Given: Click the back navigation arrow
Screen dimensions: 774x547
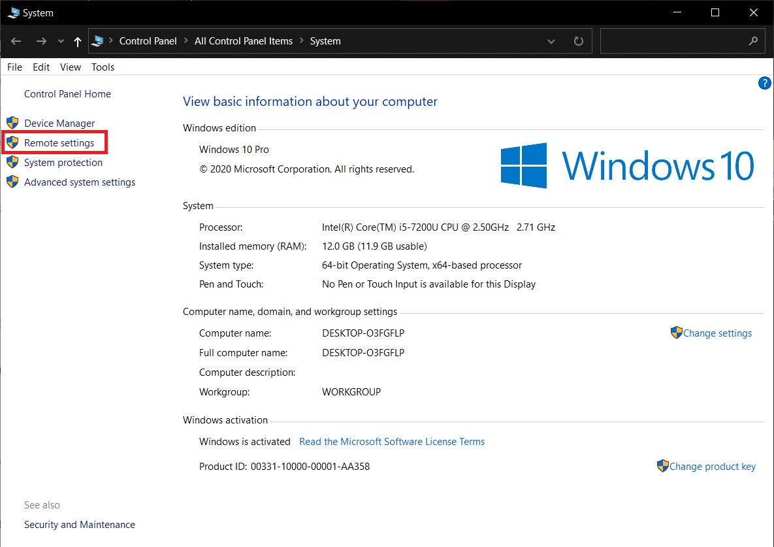Looking at the screenshot, I should (17, 41).
